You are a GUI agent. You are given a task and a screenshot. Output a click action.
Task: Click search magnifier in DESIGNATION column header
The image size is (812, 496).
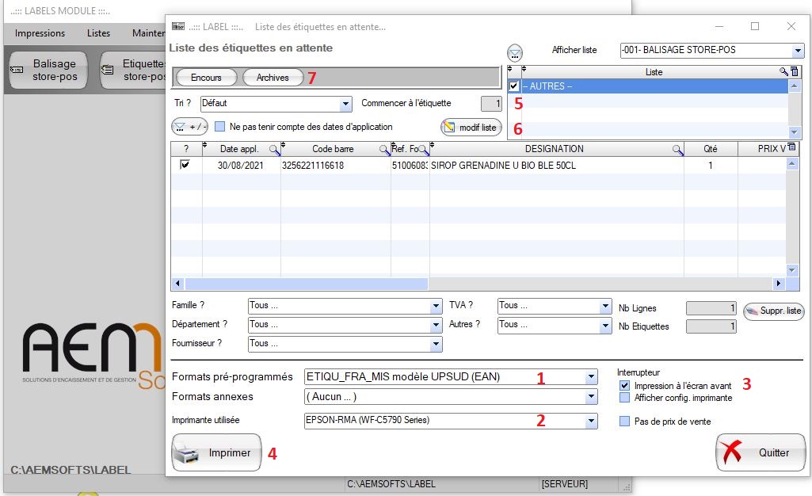[678, 149]
